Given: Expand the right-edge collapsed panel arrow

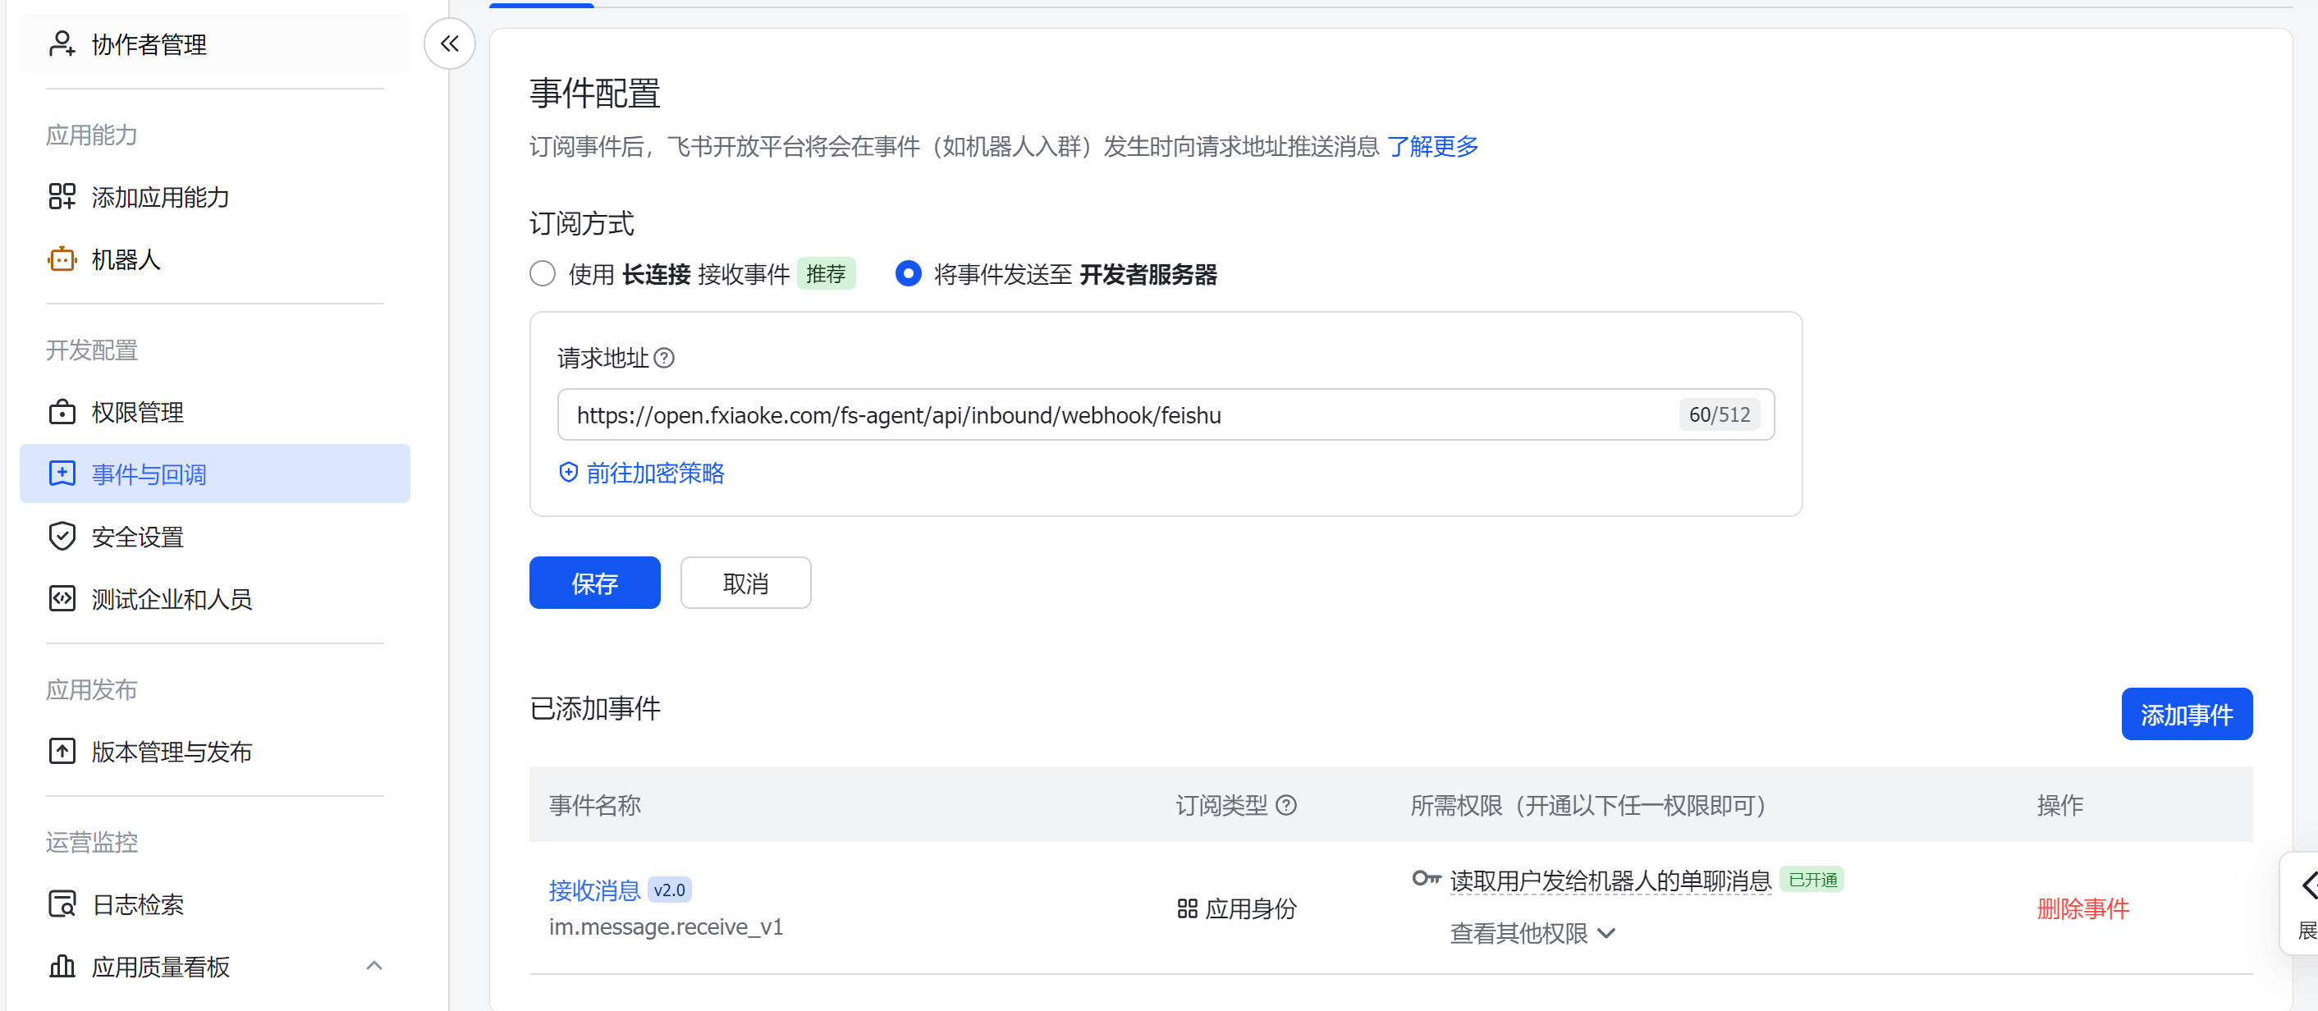Looking at the screenshot, I should (x=2309, y=885).
